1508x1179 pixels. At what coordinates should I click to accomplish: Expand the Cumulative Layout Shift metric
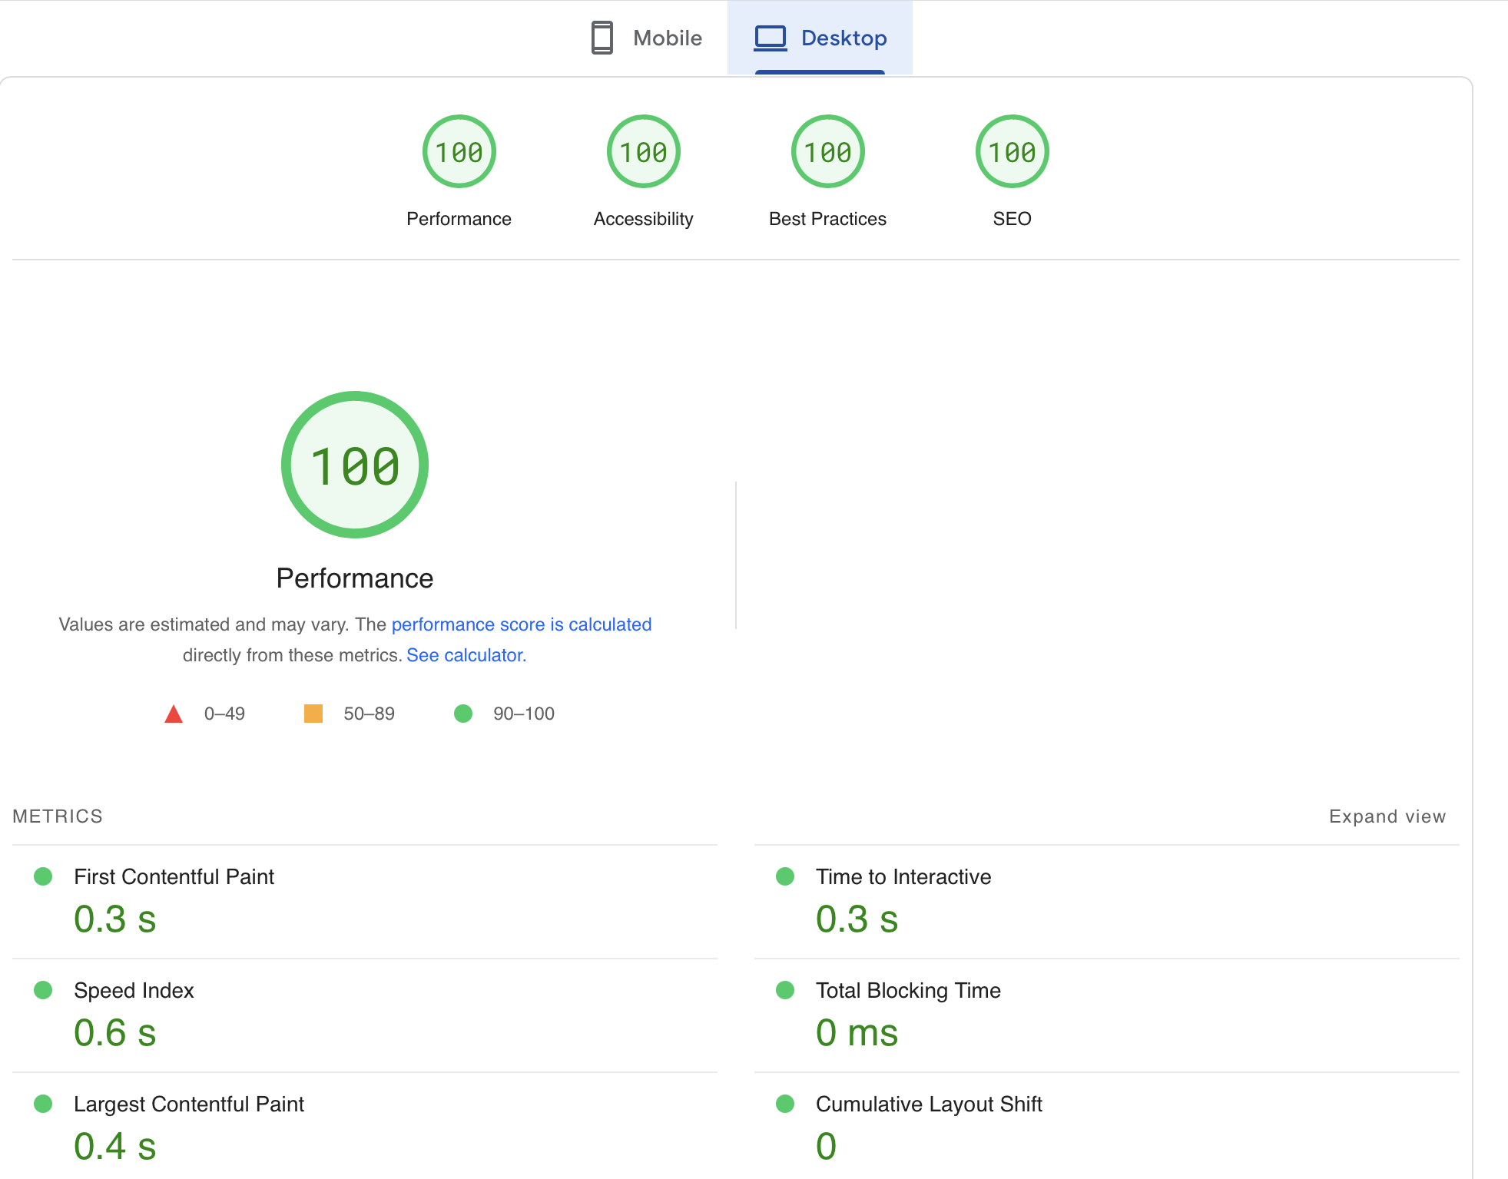point(1107,1126)
